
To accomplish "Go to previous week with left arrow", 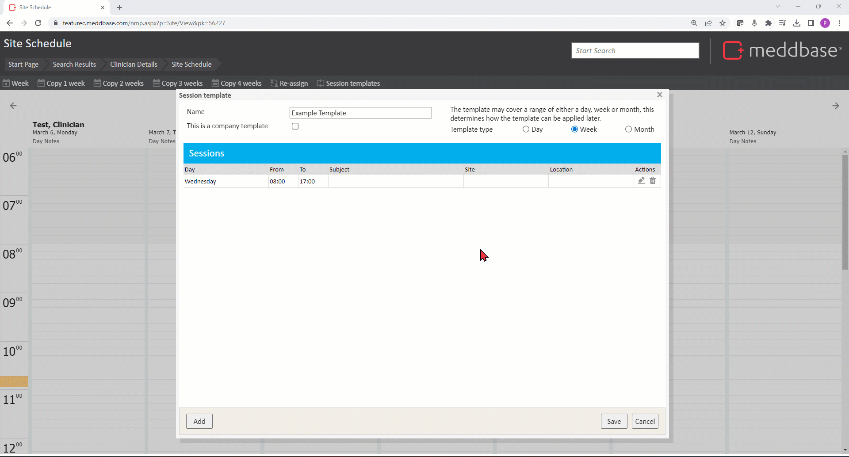I will point(13,106).
